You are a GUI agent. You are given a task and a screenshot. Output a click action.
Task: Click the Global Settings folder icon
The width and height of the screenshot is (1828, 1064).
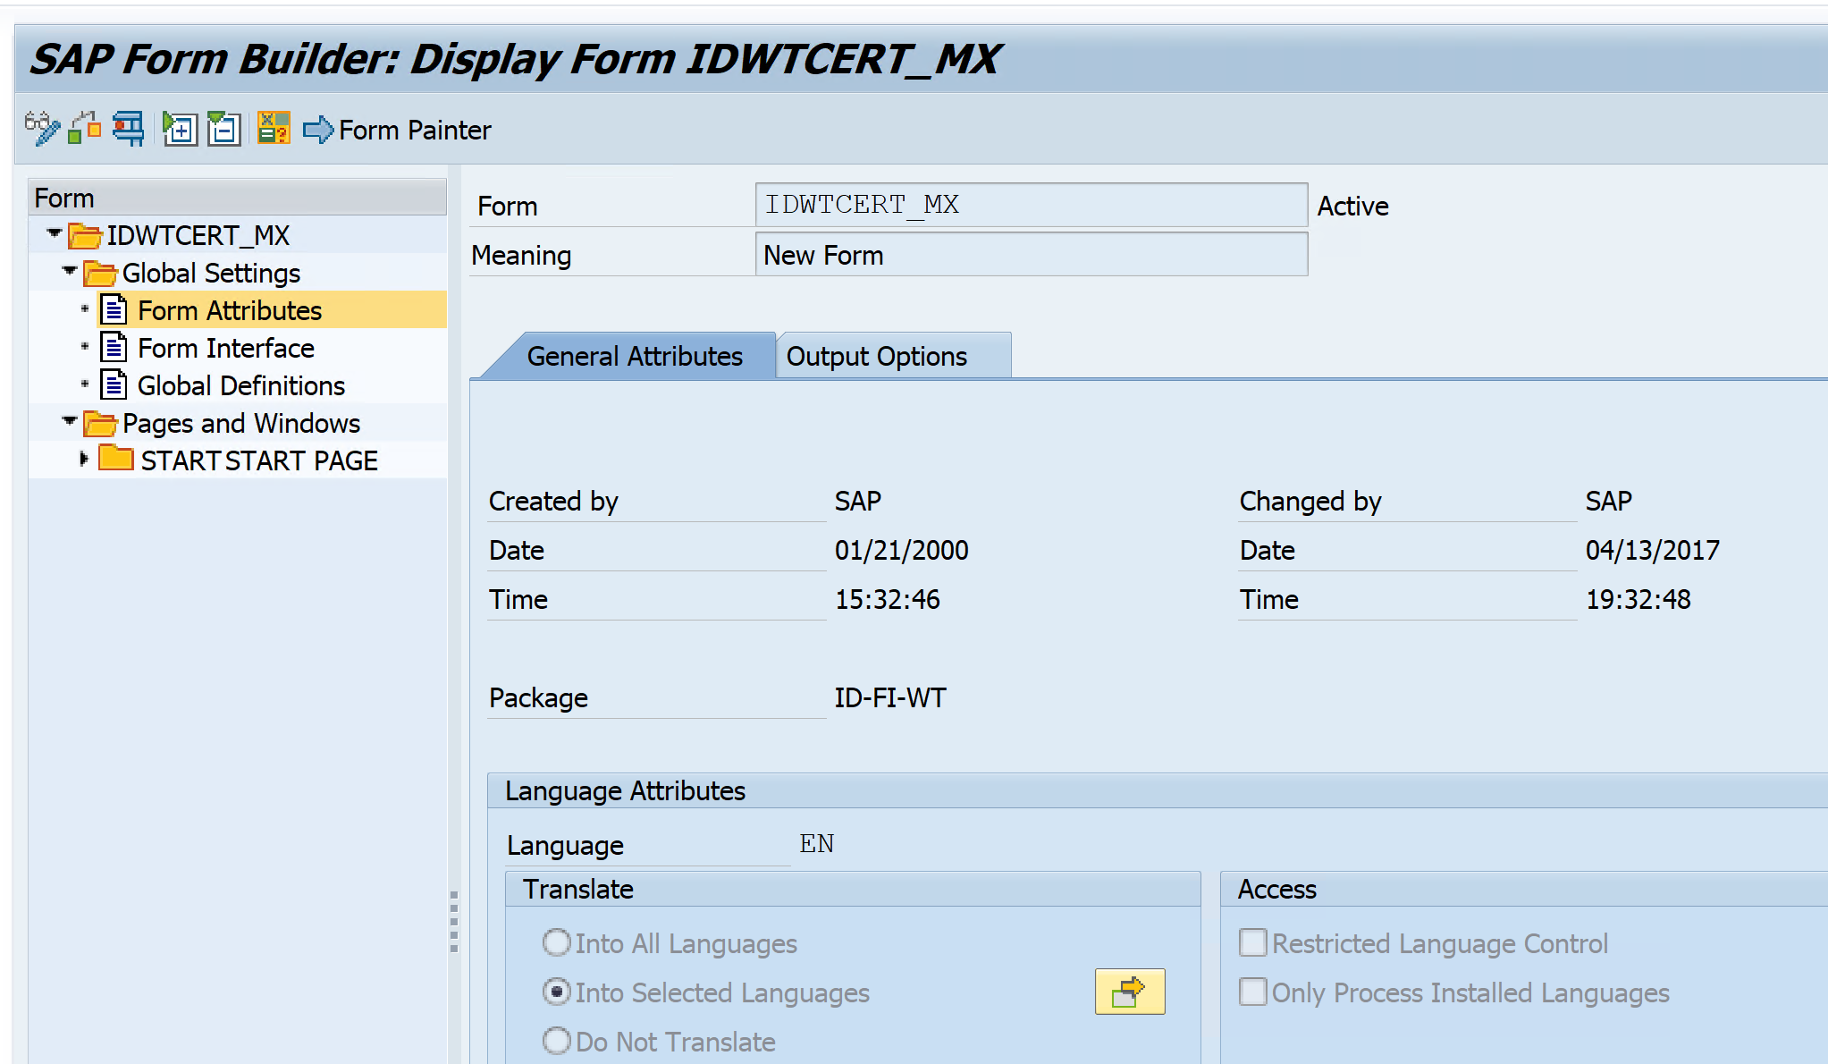(100, 274)
